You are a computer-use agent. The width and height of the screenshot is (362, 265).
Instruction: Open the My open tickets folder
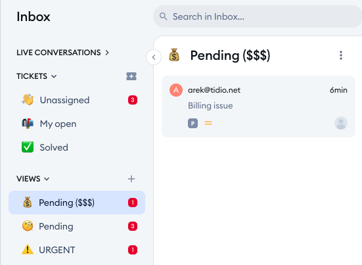click(77, 124)
